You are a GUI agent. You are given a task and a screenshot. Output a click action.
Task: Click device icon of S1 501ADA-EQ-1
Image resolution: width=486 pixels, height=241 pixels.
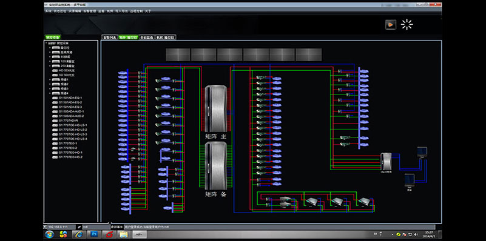[55, 97]
